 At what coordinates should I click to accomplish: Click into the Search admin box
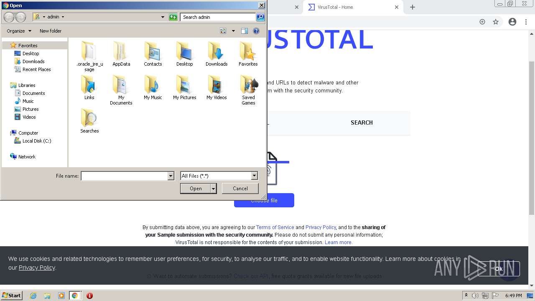tap(218, 17)
